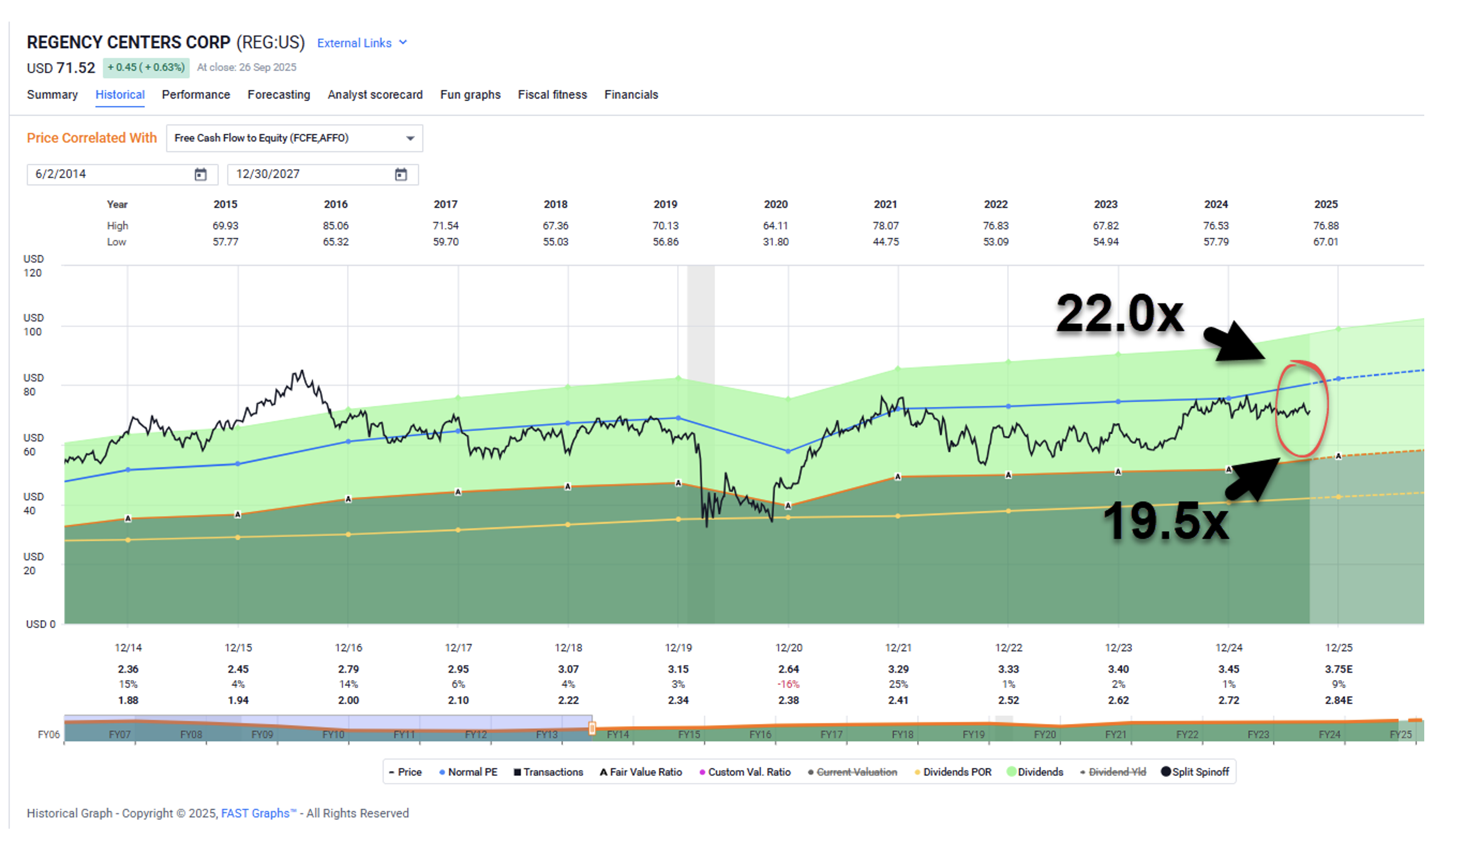This screenshot has height=847, width=1462.
Task: Switch to the Forecasting tab
Action: pos(279,94)
